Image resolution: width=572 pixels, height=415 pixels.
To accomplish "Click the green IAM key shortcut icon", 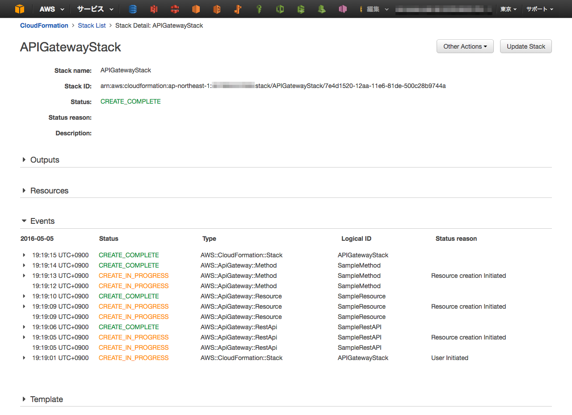I will [259, 8].
